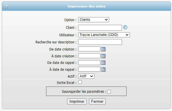
Task: Click the Imprimer button
Action: (x=77, y=101)
